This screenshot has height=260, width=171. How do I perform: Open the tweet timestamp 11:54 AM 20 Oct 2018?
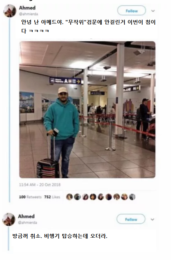point(40,185)
